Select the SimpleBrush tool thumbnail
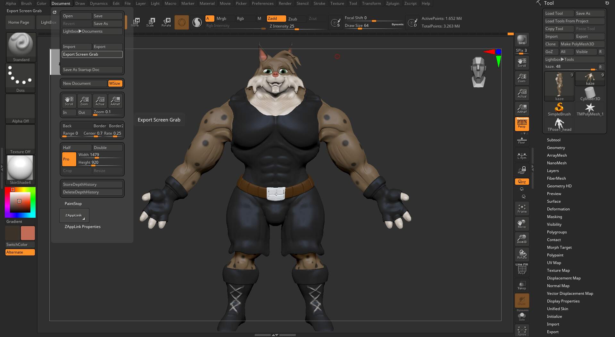This screenshot has width=615, height=337. coord(559,109)
